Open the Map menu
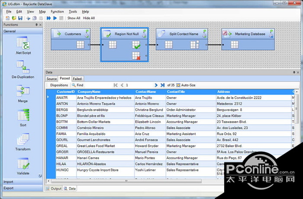Screen dimensions: 303x199 (x=42, y=12)
